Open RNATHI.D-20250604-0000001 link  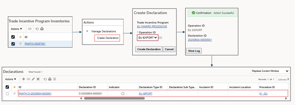pyautogui.click(x=35, y=94)
